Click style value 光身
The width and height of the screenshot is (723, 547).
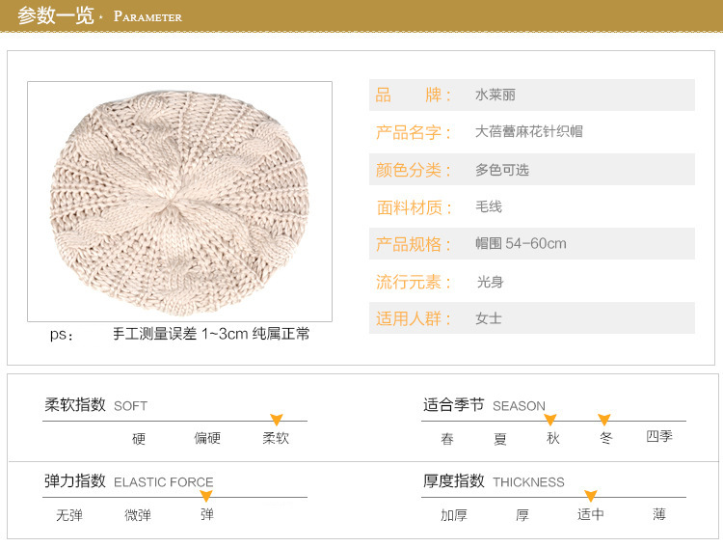490,282
